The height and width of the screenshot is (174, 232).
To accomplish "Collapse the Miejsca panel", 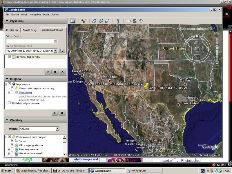I will point(7,79).
